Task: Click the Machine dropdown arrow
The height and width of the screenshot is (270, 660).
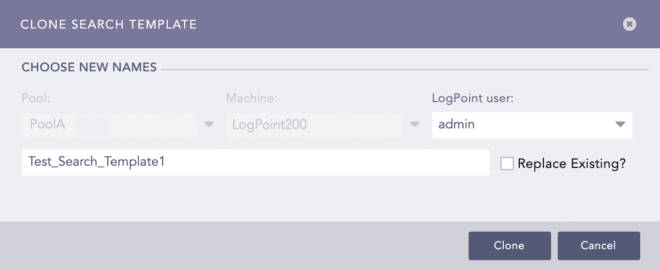Action: 415,125
